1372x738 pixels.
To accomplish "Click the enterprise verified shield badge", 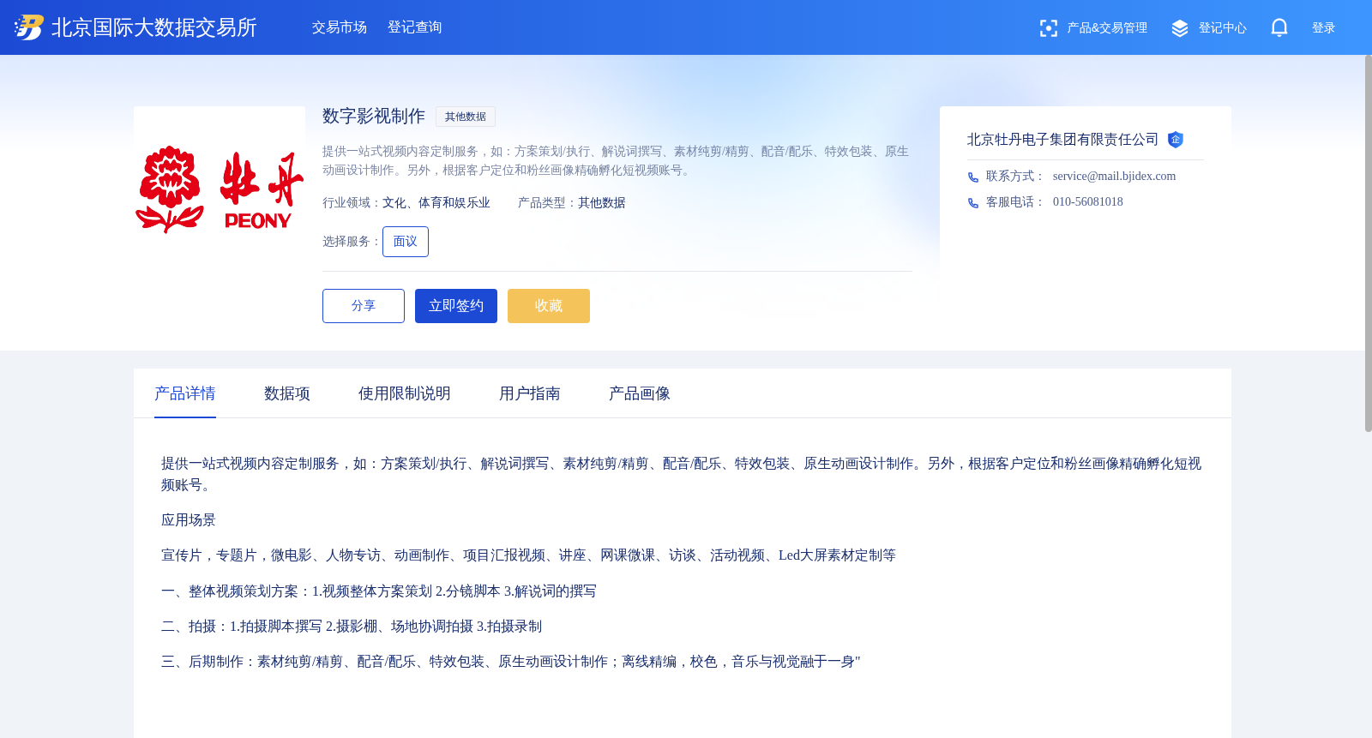I will (x=1176, y=140).
